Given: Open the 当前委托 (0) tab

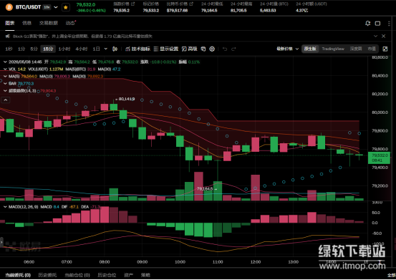Looking at the screenshot, I should [x=18, y=275].
